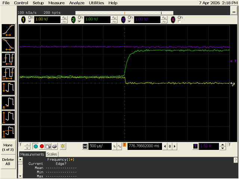
Task: Select the period measurement icon
Action: click(x=8, y=60)
